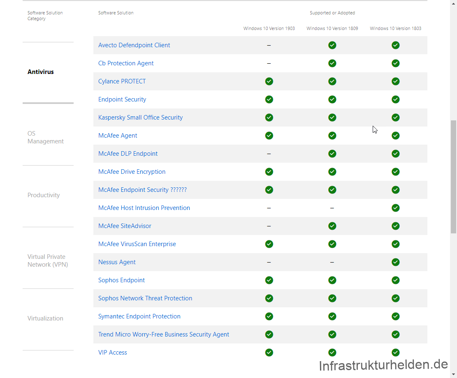
Task: Open the VIP Access link
Action: pyautogui.click(x=112, y=352)
